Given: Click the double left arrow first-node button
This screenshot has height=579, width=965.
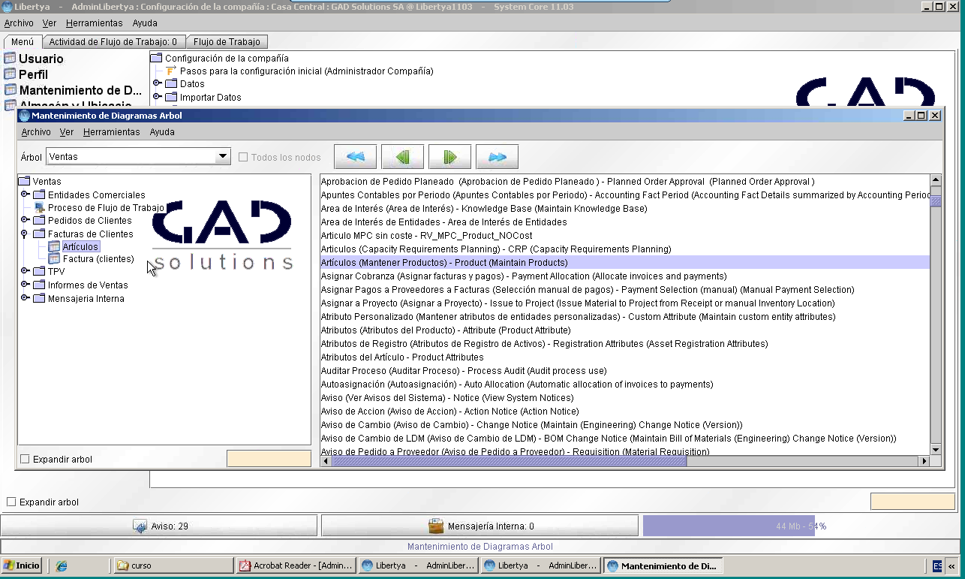Looking at the screenshot, I should tap(355, 157).
